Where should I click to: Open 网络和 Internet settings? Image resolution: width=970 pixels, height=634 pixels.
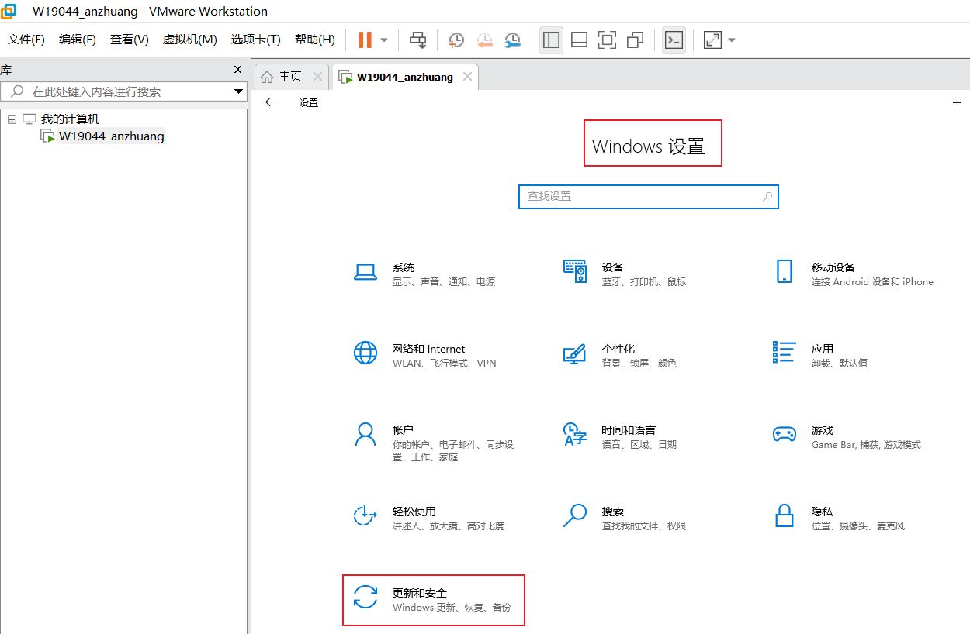coord(427,355)
